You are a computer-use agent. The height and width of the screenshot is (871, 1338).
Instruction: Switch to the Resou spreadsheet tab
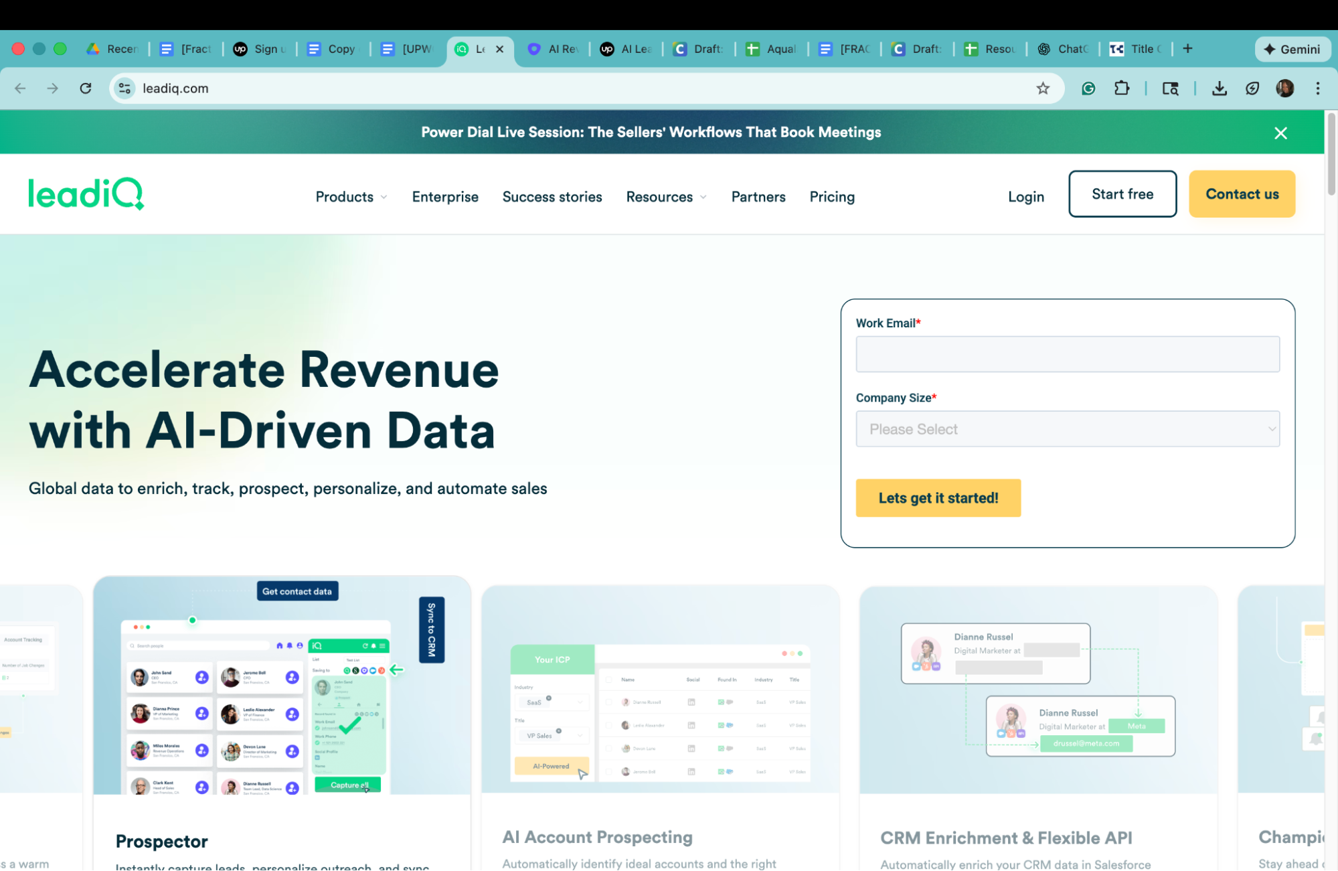(x=990, y=49)
